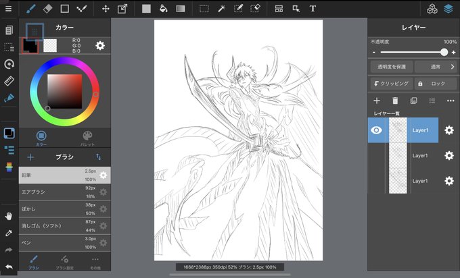Select the Gradient tool

pyautogui.click(x=181, y=9)
